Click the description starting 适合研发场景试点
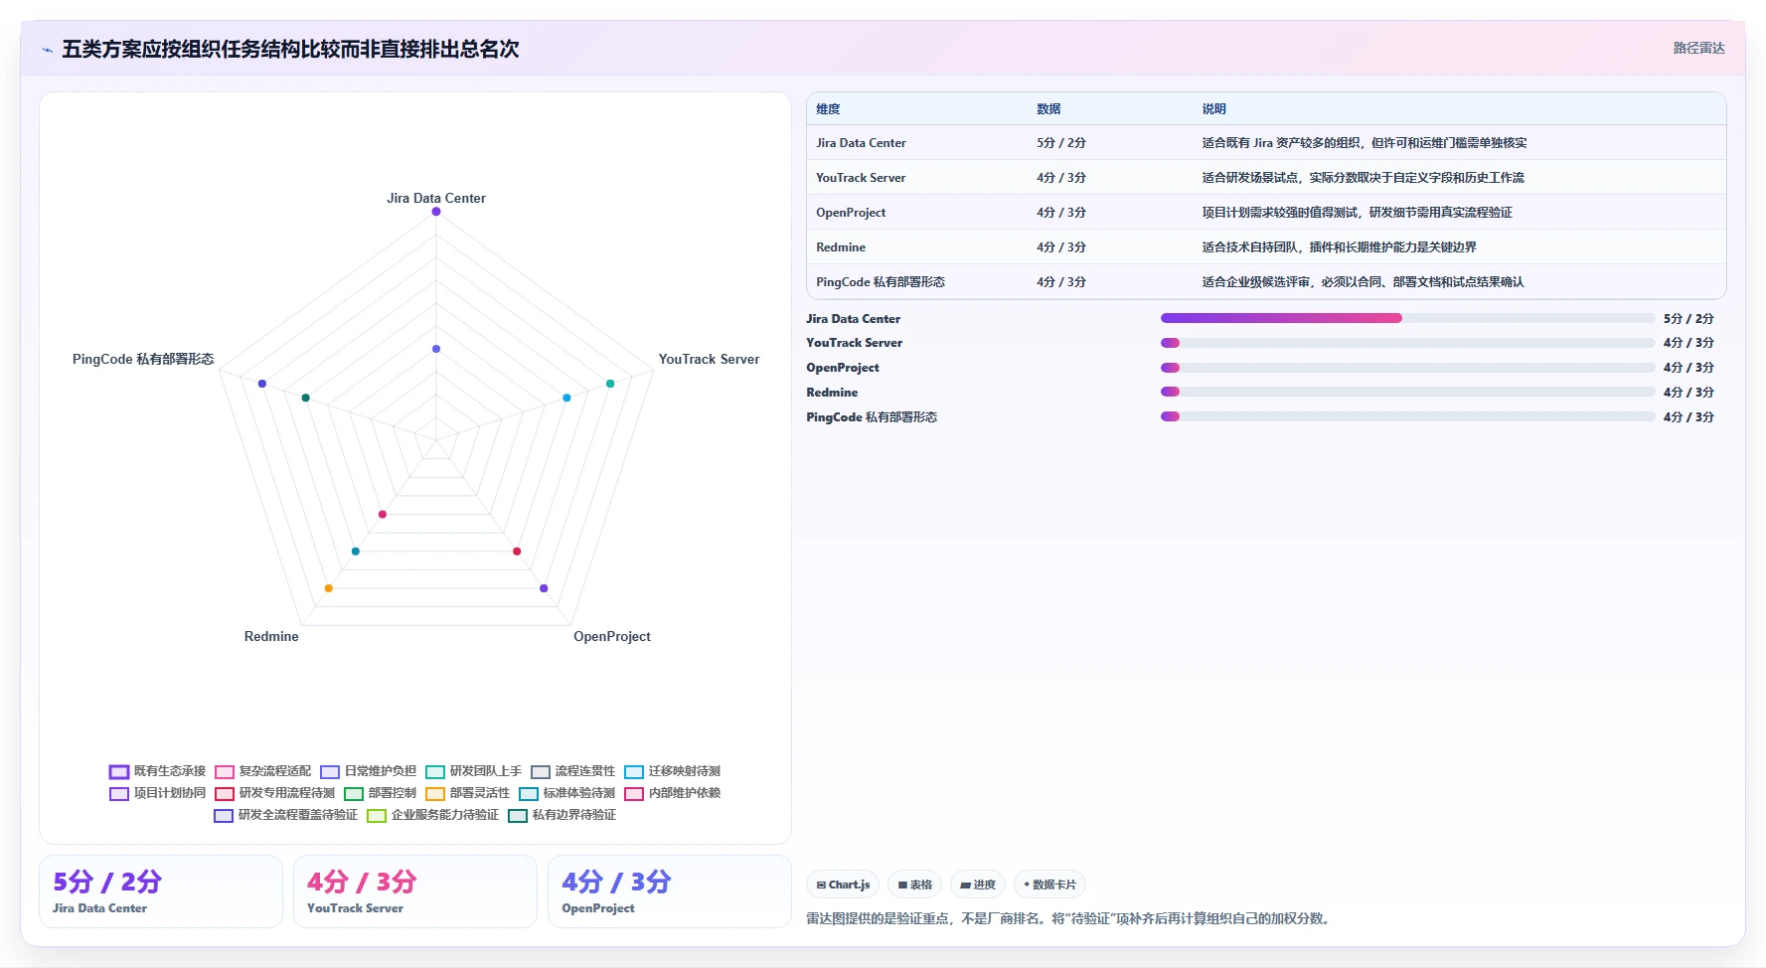 [1363, 178]
